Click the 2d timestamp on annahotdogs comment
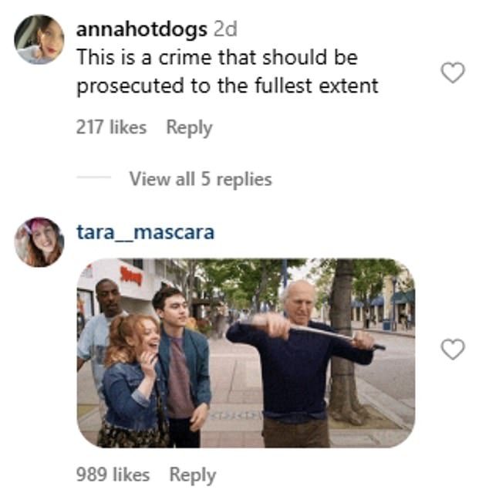 click(x=225, y=29)
